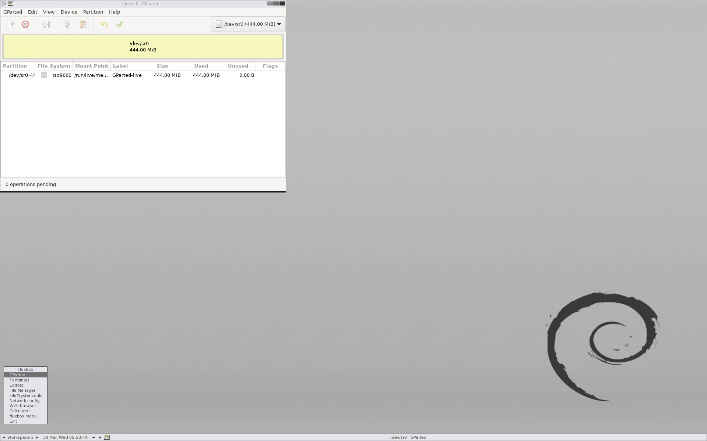The width and height of the screenshot is (707, 441).
Task: Select GParted from the Fluxbox menu
Action: [x=17, y=374]
